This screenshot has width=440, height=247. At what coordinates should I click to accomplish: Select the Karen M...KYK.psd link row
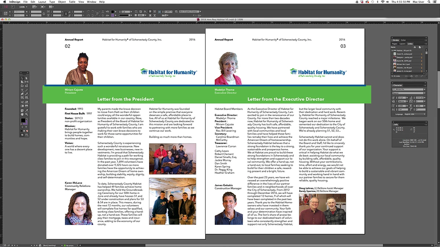coord(408,61)
